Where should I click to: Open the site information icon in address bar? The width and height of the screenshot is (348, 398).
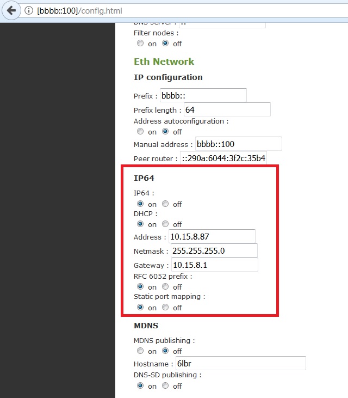[x=29, y=11]
